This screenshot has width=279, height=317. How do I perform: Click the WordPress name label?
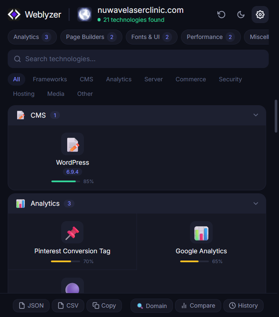pos(73,163)
